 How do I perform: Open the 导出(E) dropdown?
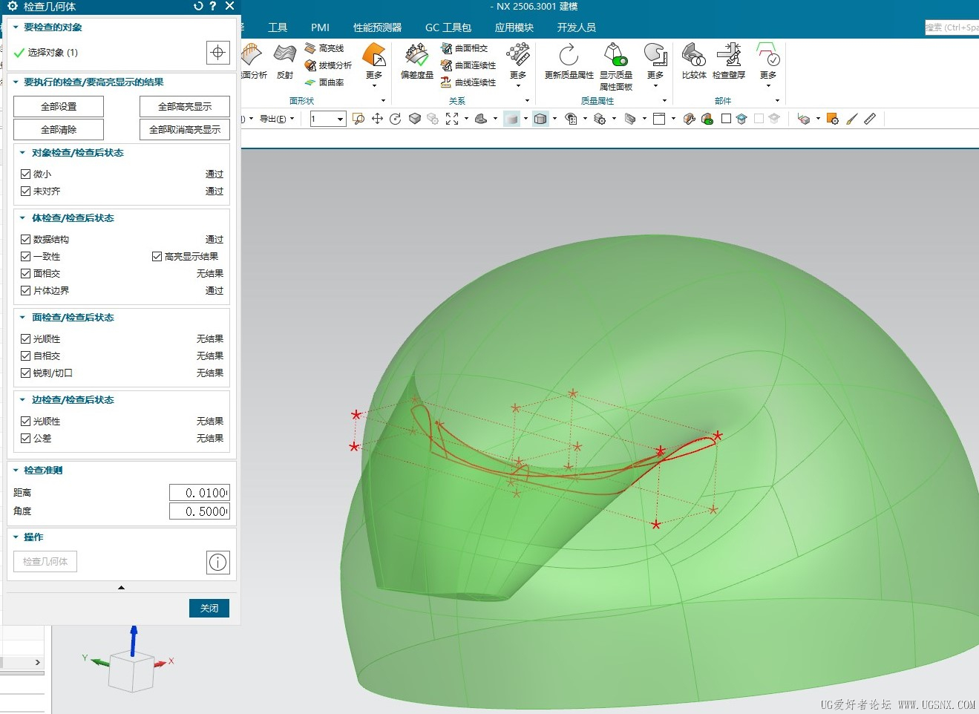(276, 119)
